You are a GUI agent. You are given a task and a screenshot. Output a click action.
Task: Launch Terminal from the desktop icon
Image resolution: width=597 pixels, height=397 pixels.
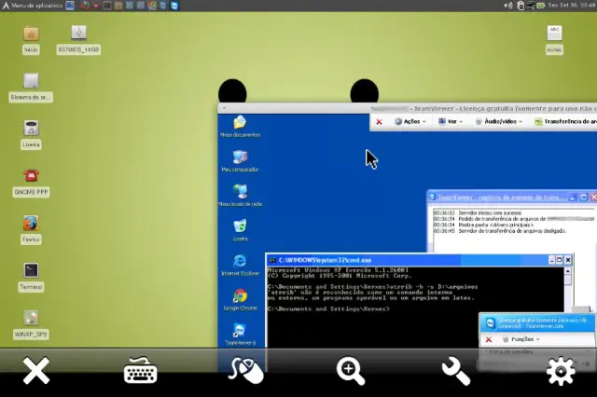[x=31, y=277]
